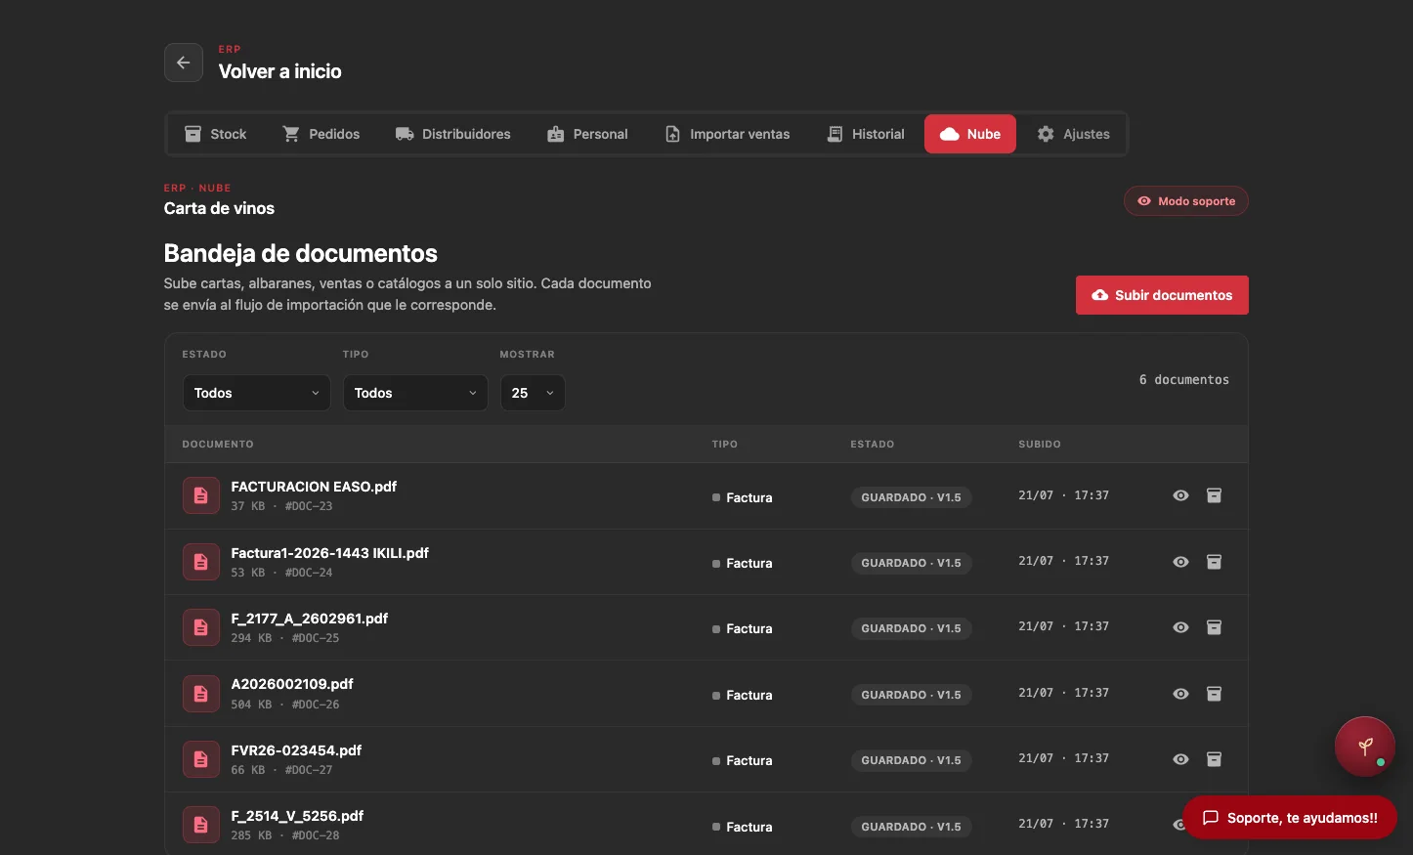Open the Ajustes tab
The width and height of the screenshot is (1413, 855).
[1074, 134]
